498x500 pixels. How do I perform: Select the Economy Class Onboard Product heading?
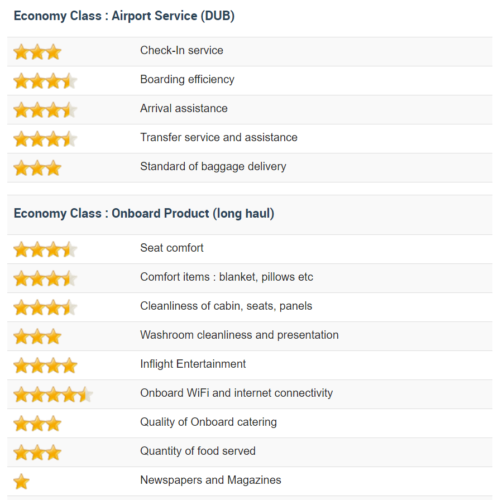tap(144, 214)
